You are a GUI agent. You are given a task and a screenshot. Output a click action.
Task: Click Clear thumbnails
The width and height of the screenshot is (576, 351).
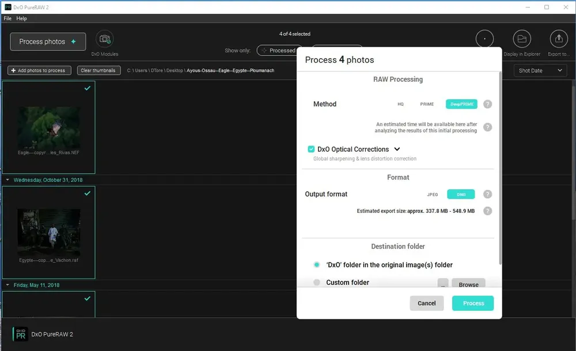click(x=99, y=71)
